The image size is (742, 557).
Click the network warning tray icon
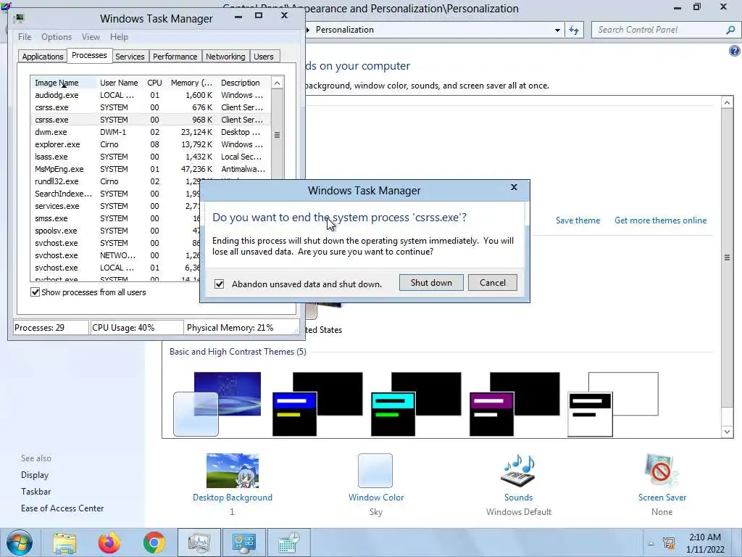click(x=669, y=542)
